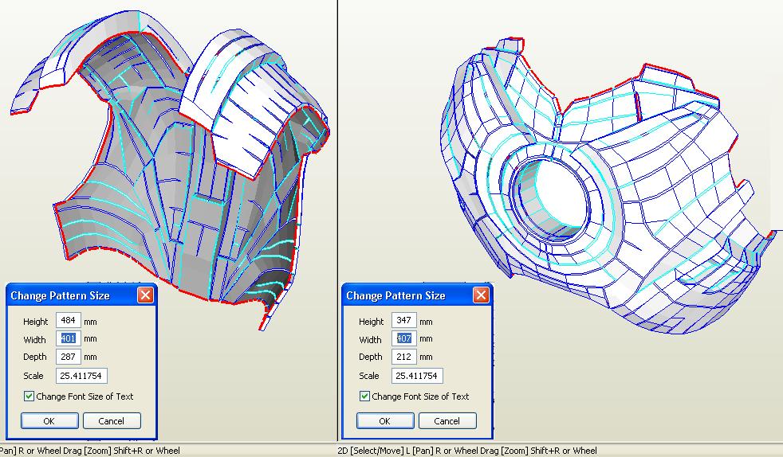Click OK in the right dialog

385,420
